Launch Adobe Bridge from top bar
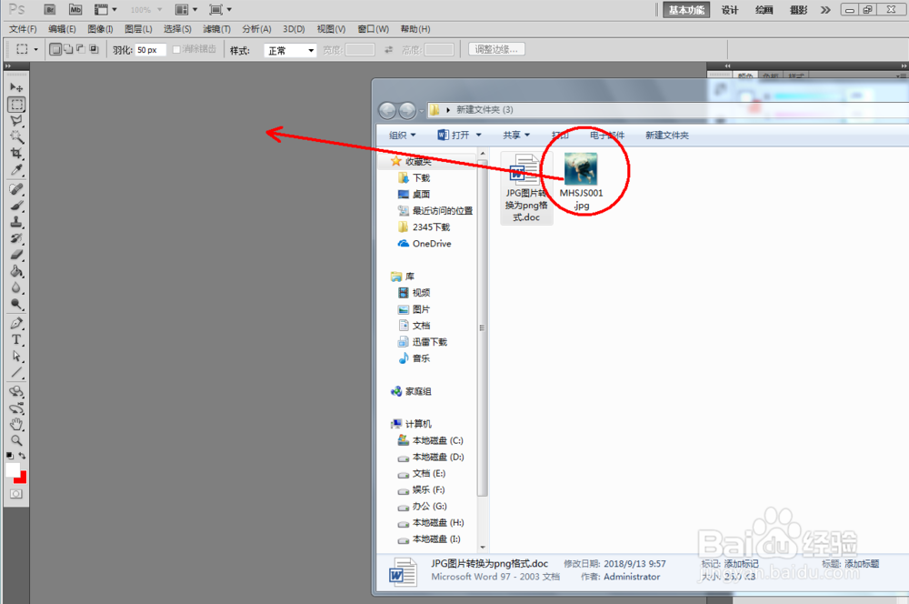The width and height of the screenshot is (909, 604). (x=50, y=9)
